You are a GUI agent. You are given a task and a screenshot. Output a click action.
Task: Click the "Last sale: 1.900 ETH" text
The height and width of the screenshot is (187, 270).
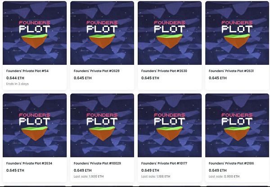pos(89,177)
